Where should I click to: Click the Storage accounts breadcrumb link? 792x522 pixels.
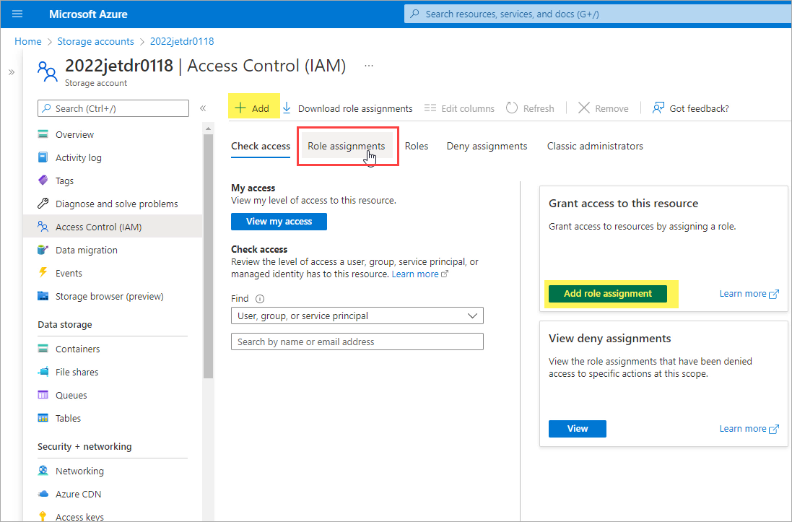click(x=95, y=41)
